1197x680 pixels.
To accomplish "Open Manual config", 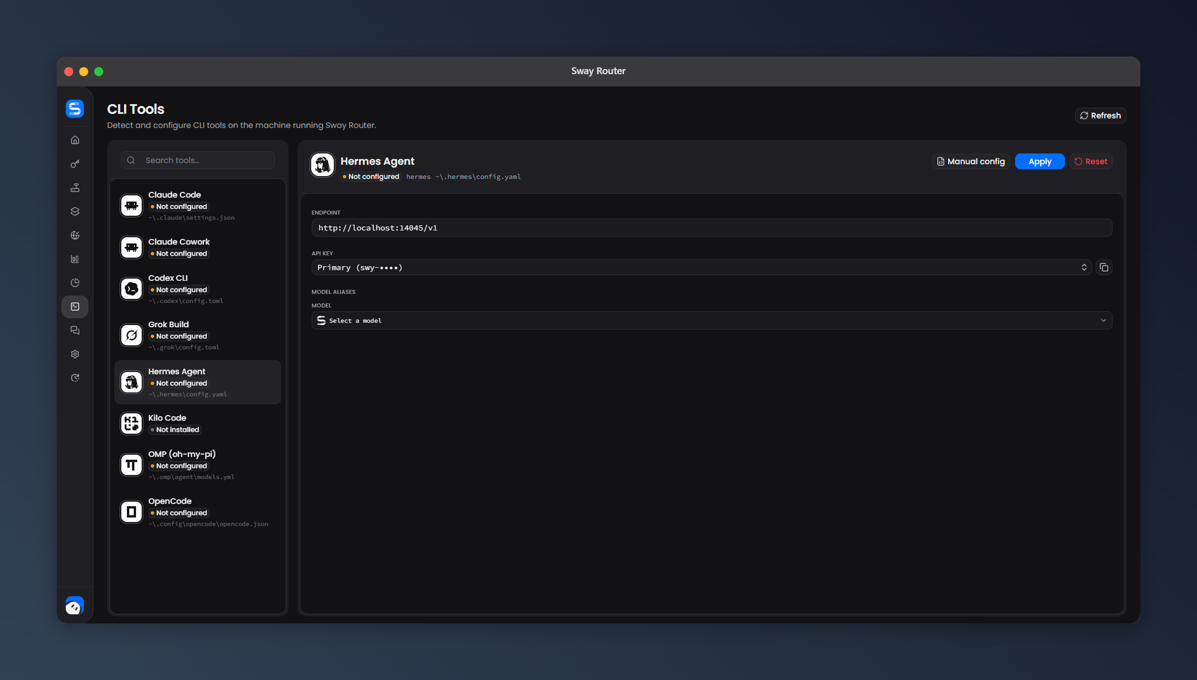I will pos(971,161).
